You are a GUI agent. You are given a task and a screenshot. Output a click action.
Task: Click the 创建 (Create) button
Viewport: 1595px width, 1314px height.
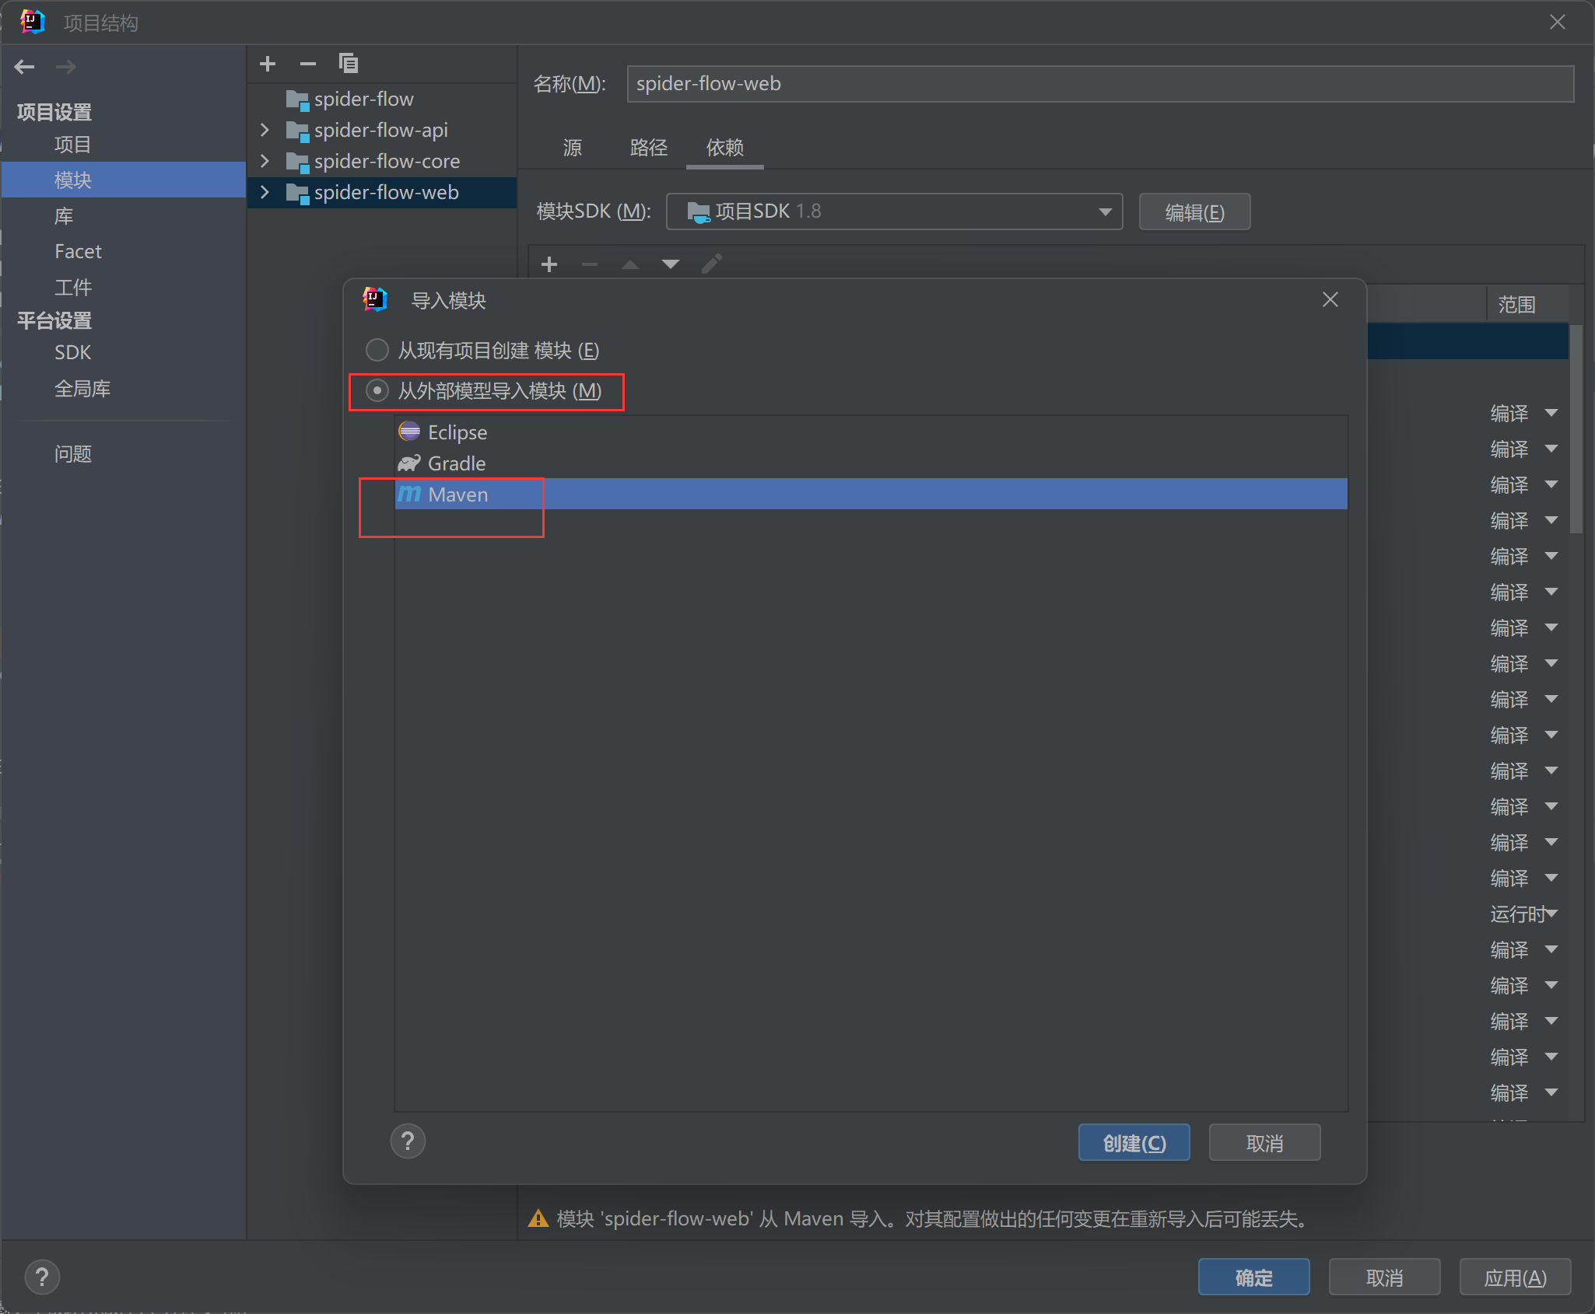coord(1134,1143)
